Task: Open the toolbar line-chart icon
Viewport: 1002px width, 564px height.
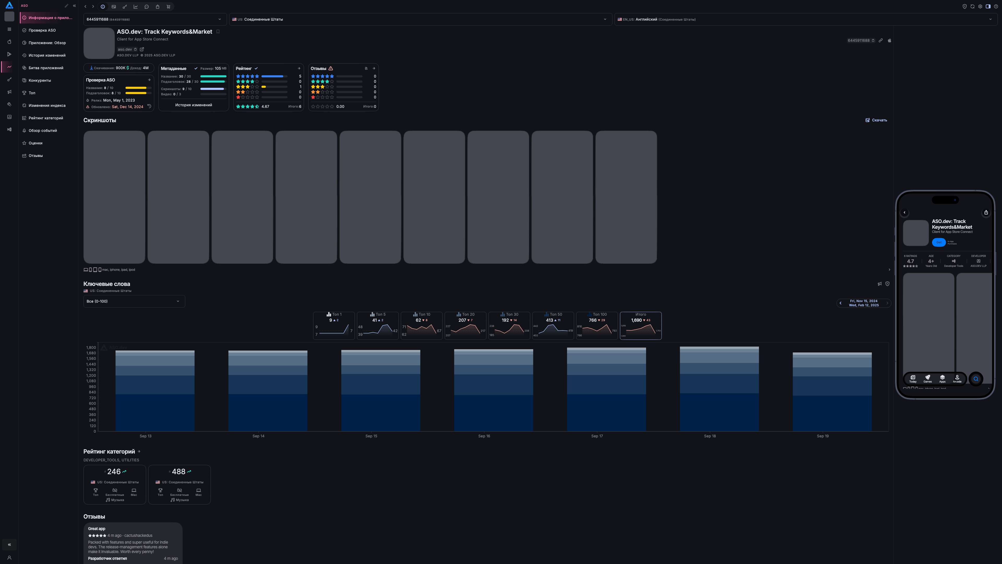Action: pos(136,7)
